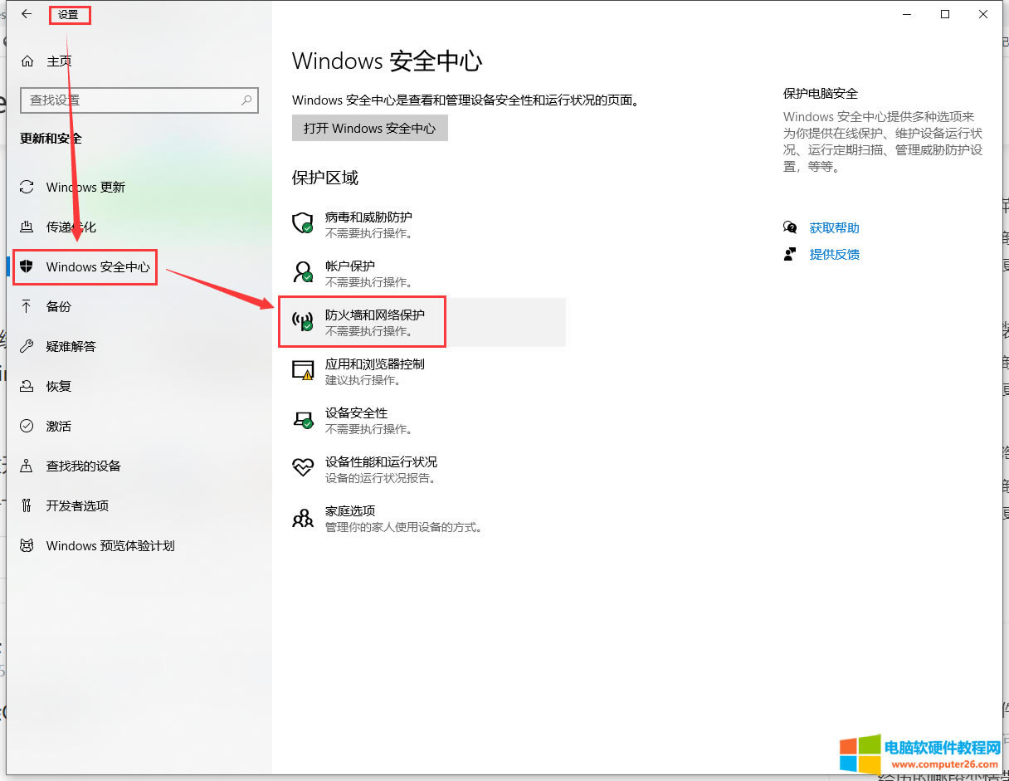Click the app and browser control icon

click(303, 370)
